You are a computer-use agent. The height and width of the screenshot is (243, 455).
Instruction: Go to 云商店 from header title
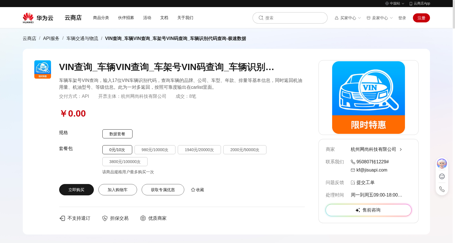[73, 18]
